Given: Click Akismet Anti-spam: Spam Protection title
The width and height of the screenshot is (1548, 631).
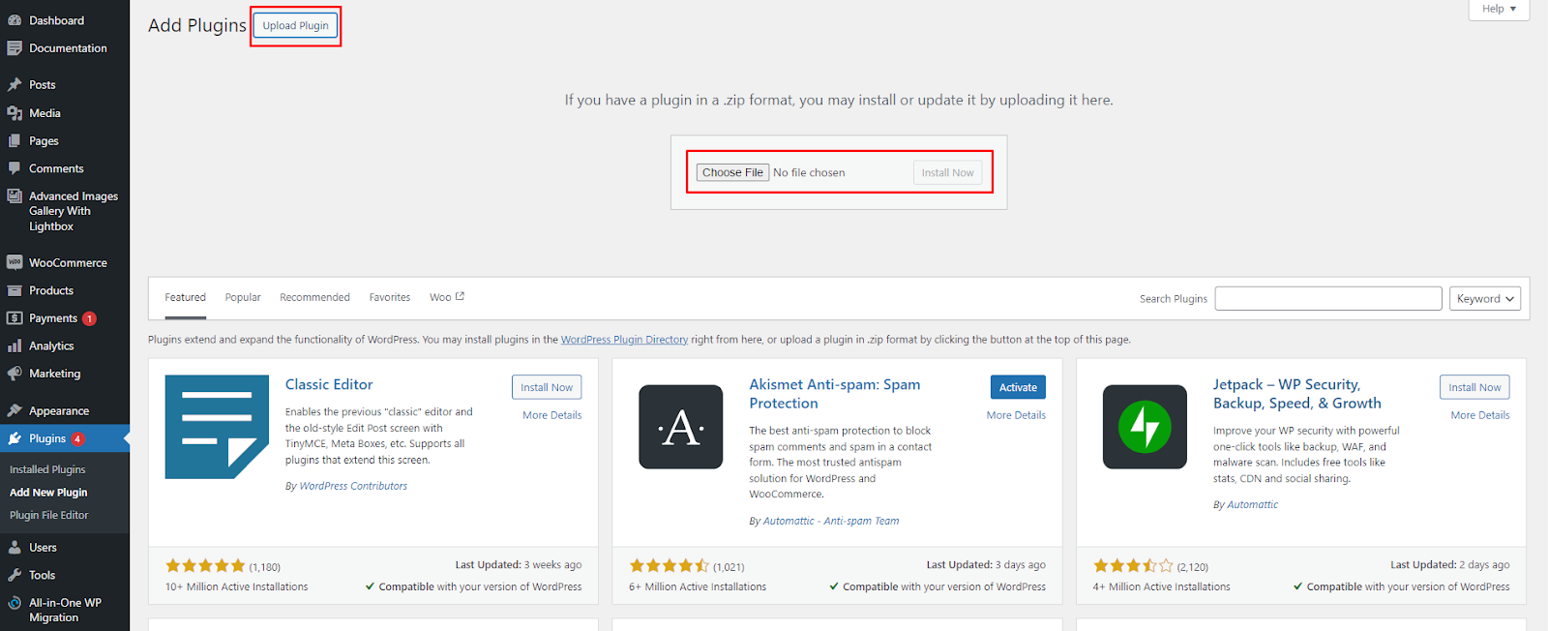Looking at the screenshot, I should tap(835, 394).
